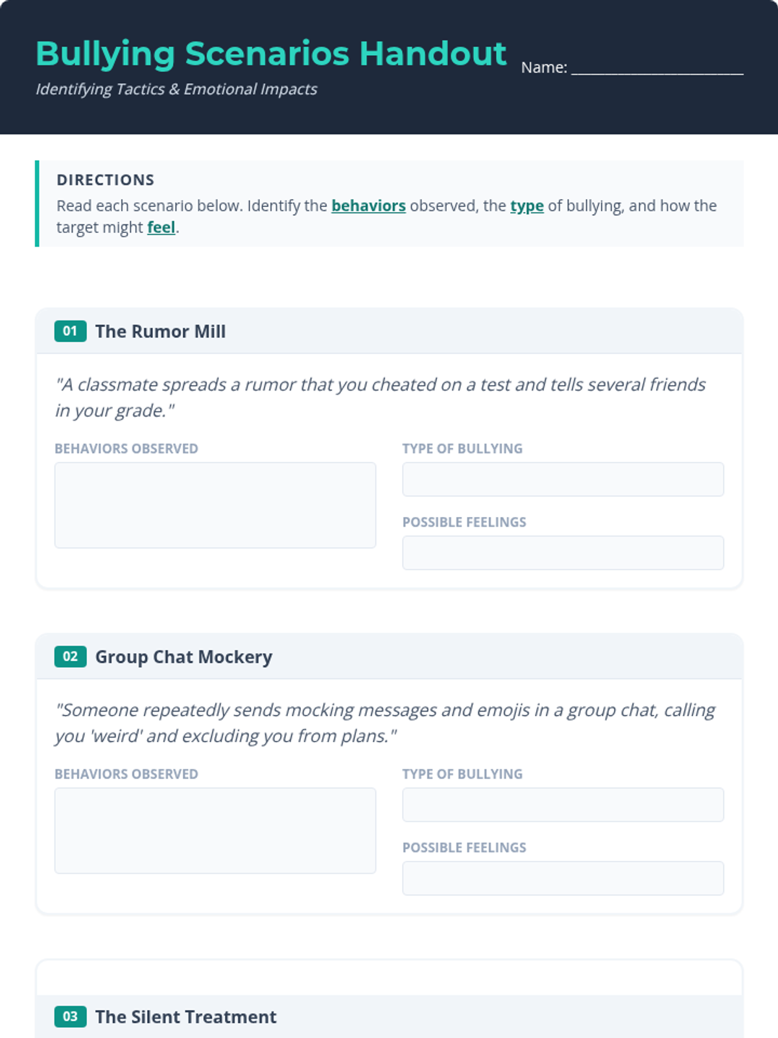Click Type of Bullying field for Group Chat Mockery
Image resolution: width=778 pixels, height=1038 pixels.
point(563,804)
